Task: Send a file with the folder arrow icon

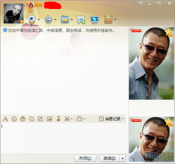Action: click(x=65, y=20)
